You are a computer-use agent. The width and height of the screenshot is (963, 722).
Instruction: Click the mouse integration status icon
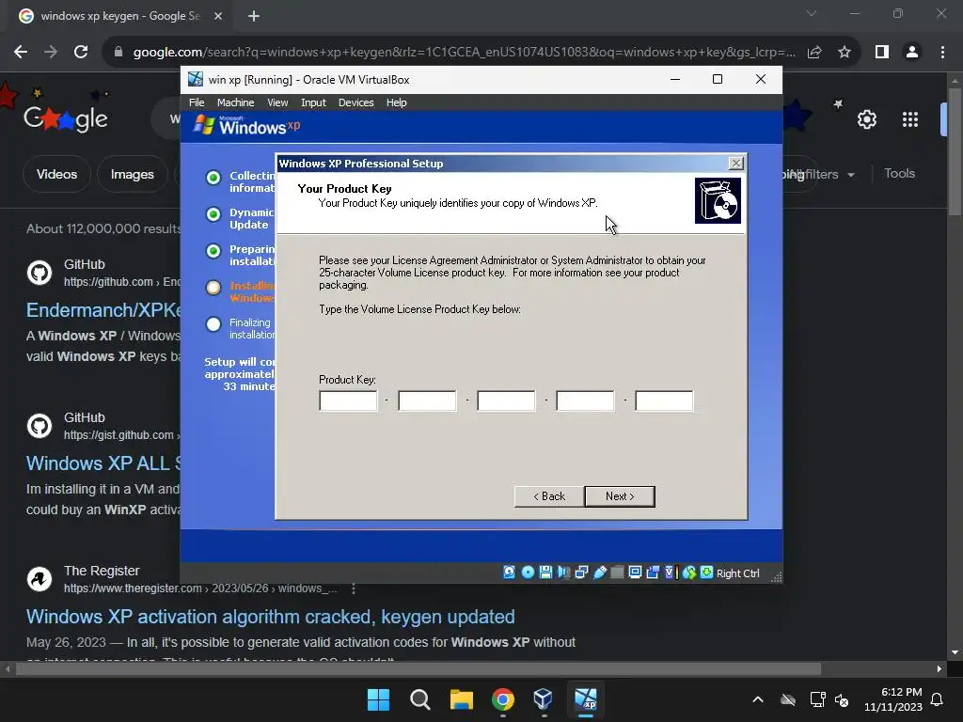pos(689,573)
